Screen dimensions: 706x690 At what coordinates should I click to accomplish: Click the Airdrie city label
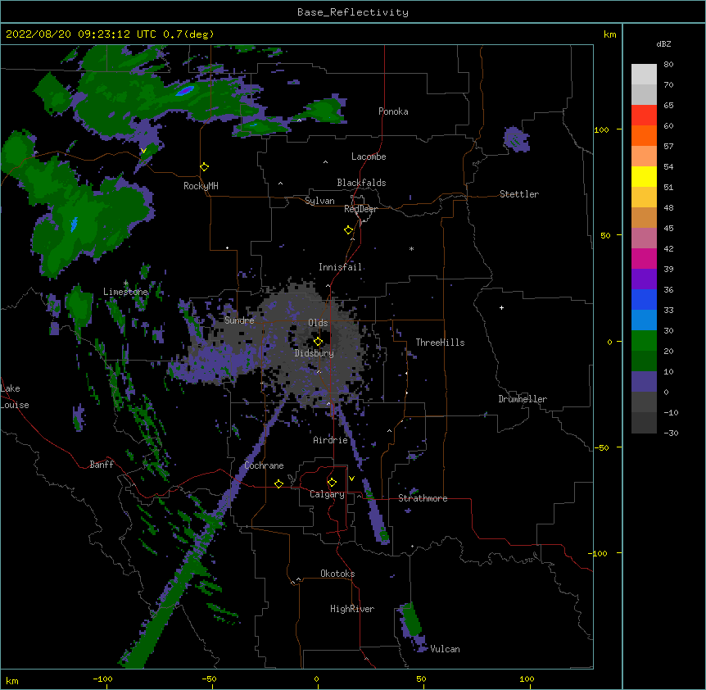tap(330, 440)
